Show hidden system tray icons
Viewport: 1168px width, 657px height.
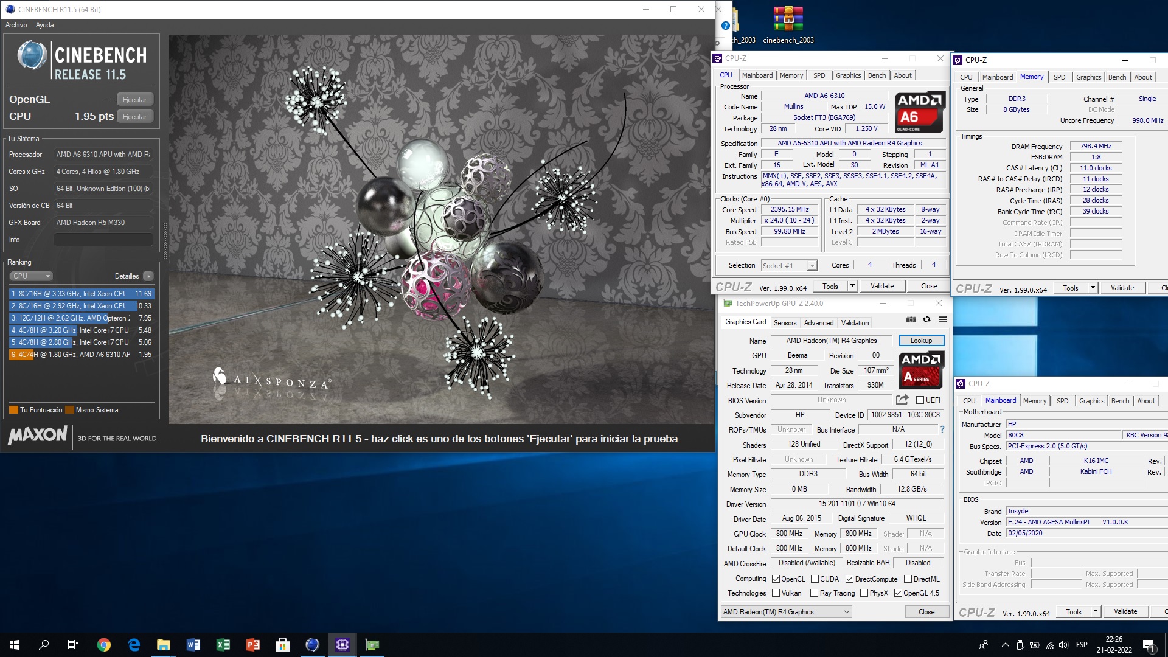(1005, 645)
